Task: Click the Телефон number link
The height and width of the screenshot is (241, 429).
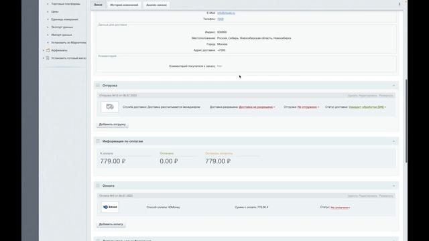Action: (221, 19)
